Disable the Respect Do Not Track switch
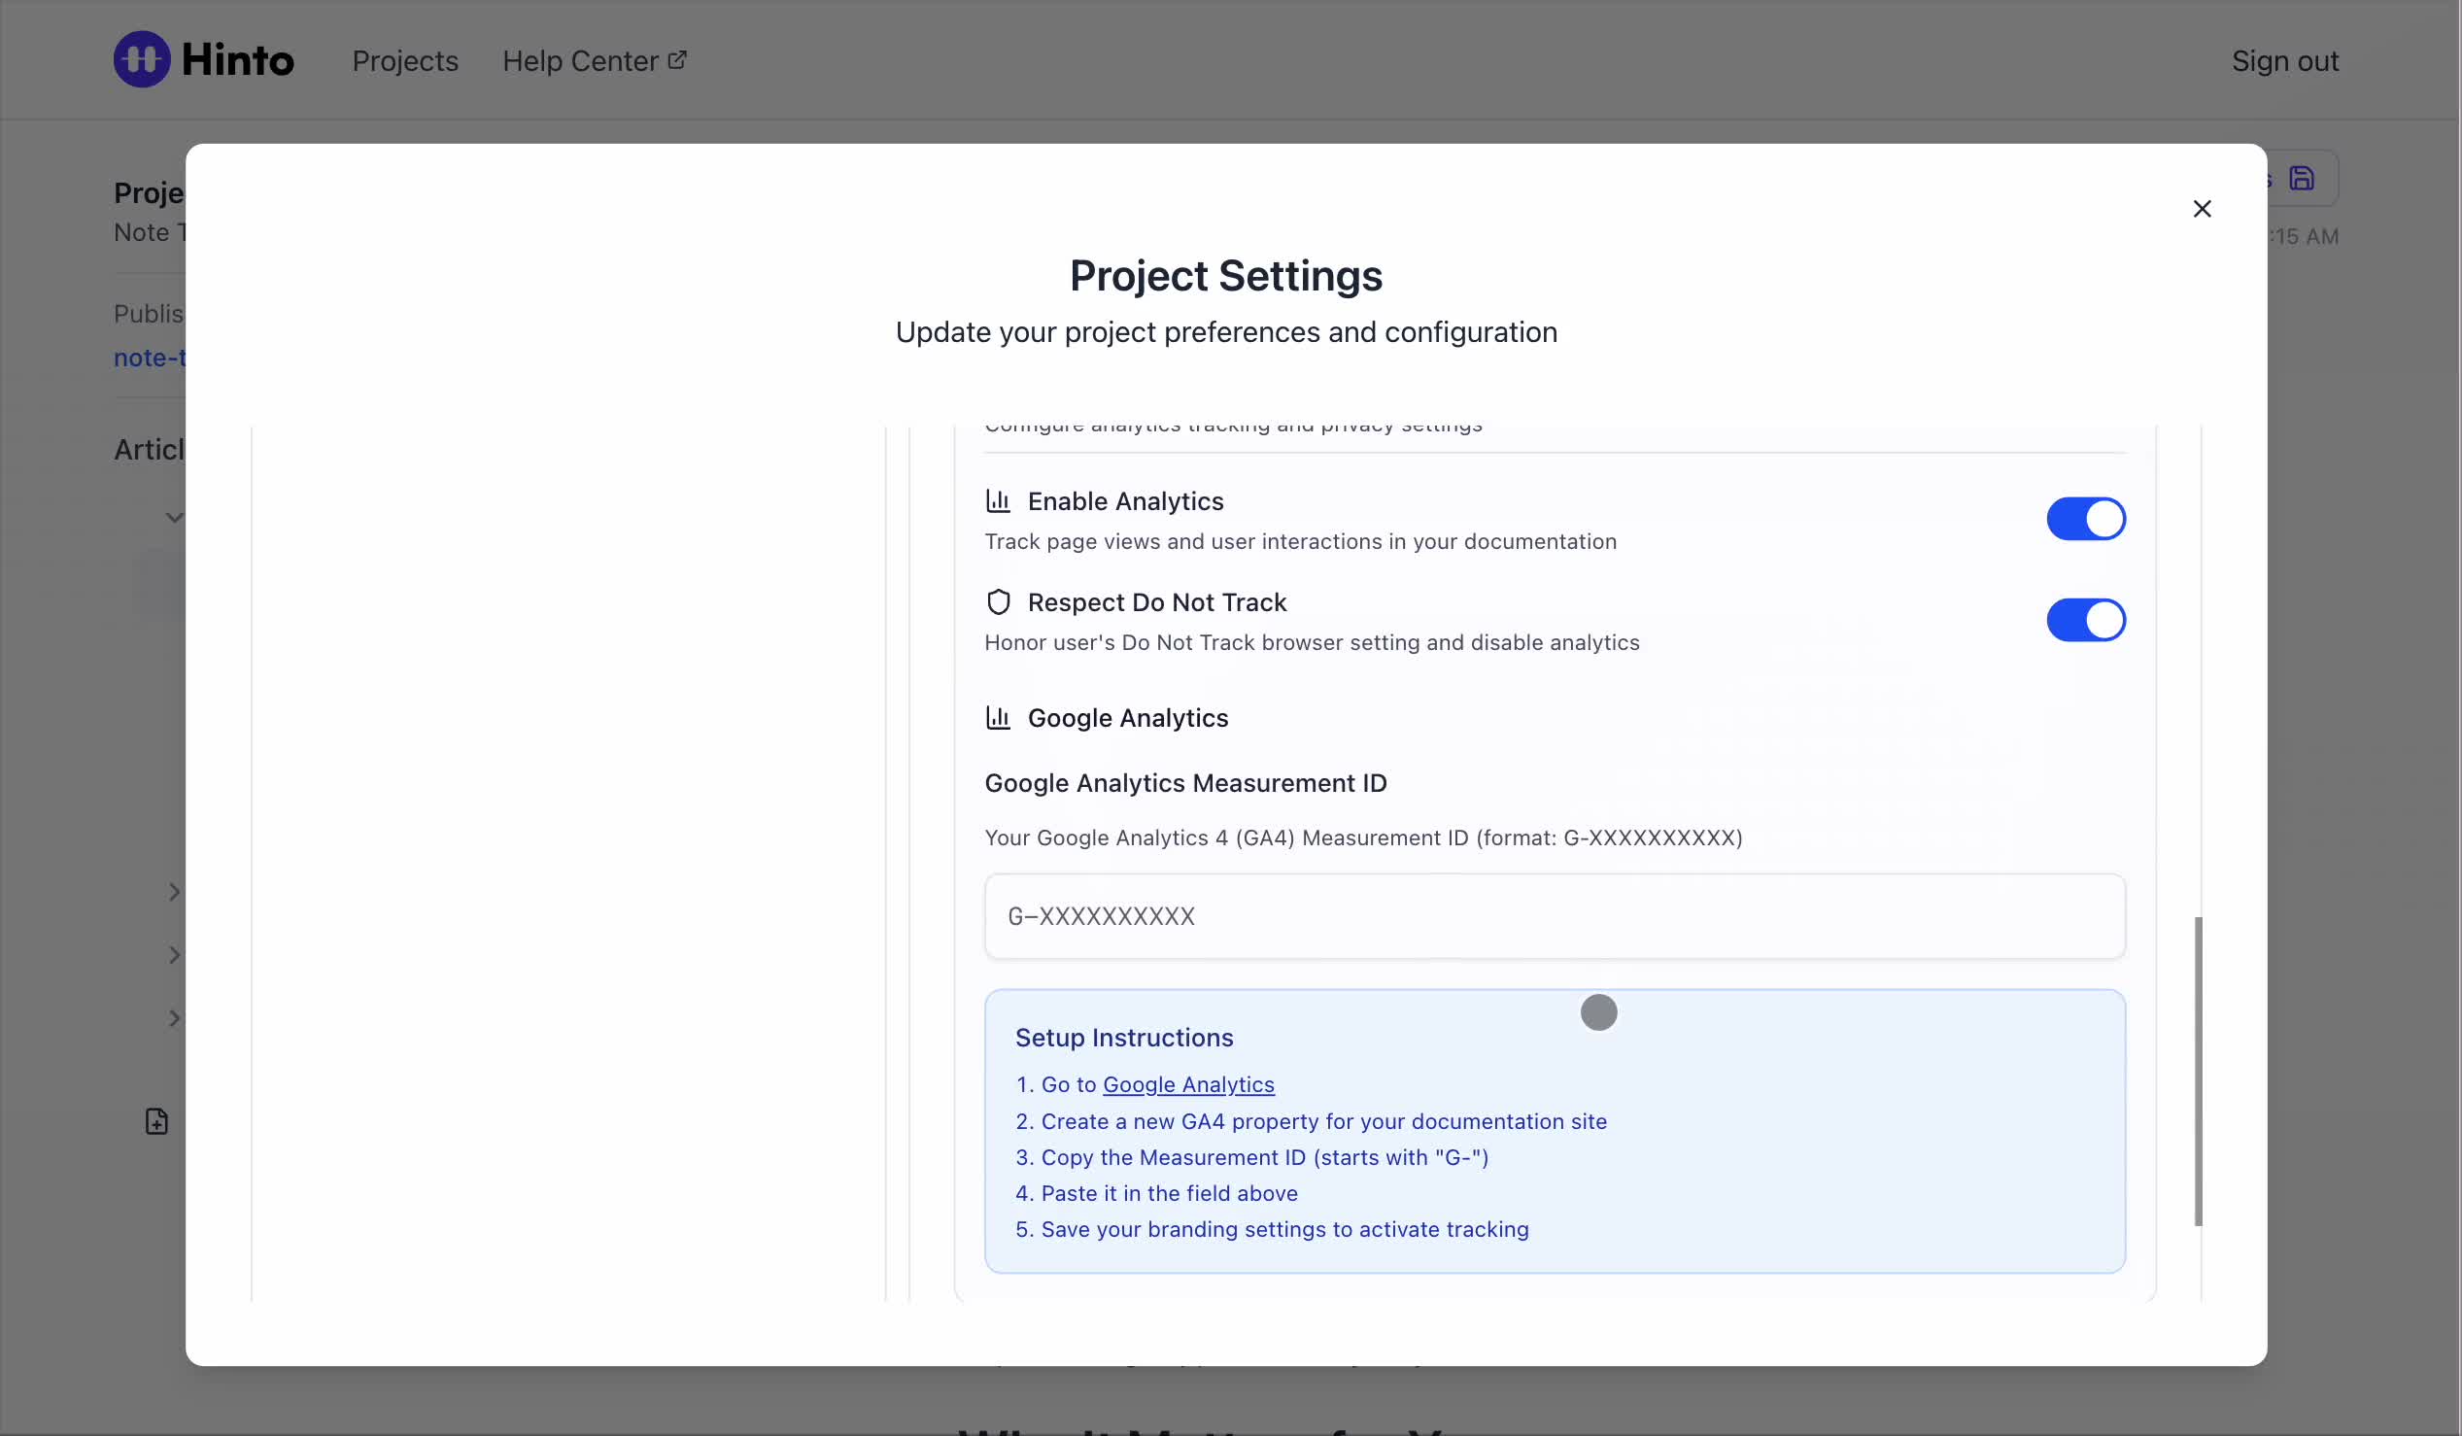 (x=2085, y=620)
